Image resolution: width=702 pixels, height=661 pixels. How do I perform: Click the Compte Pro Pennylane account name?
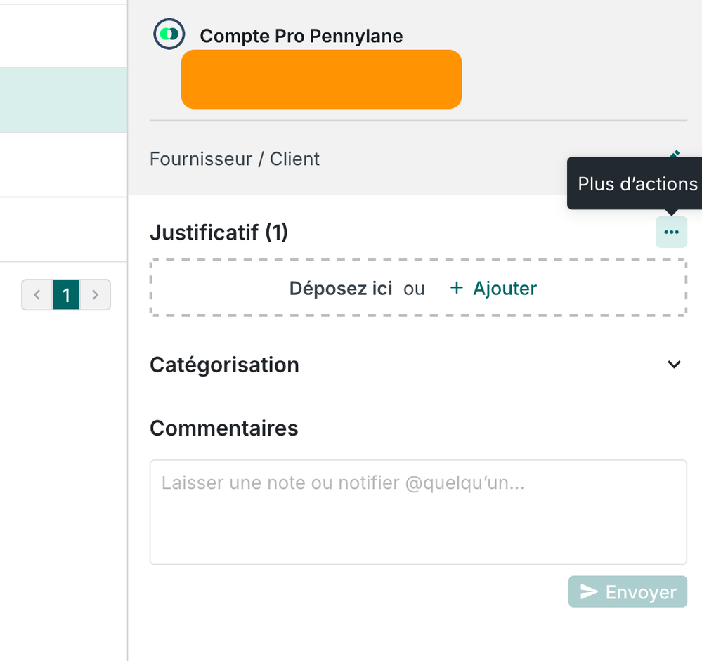[301, 36]
